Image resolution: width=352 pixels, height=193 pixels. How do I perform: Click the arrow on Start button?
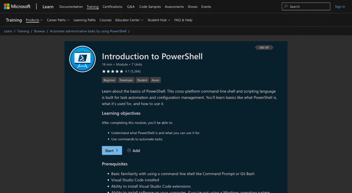point(117,151)
